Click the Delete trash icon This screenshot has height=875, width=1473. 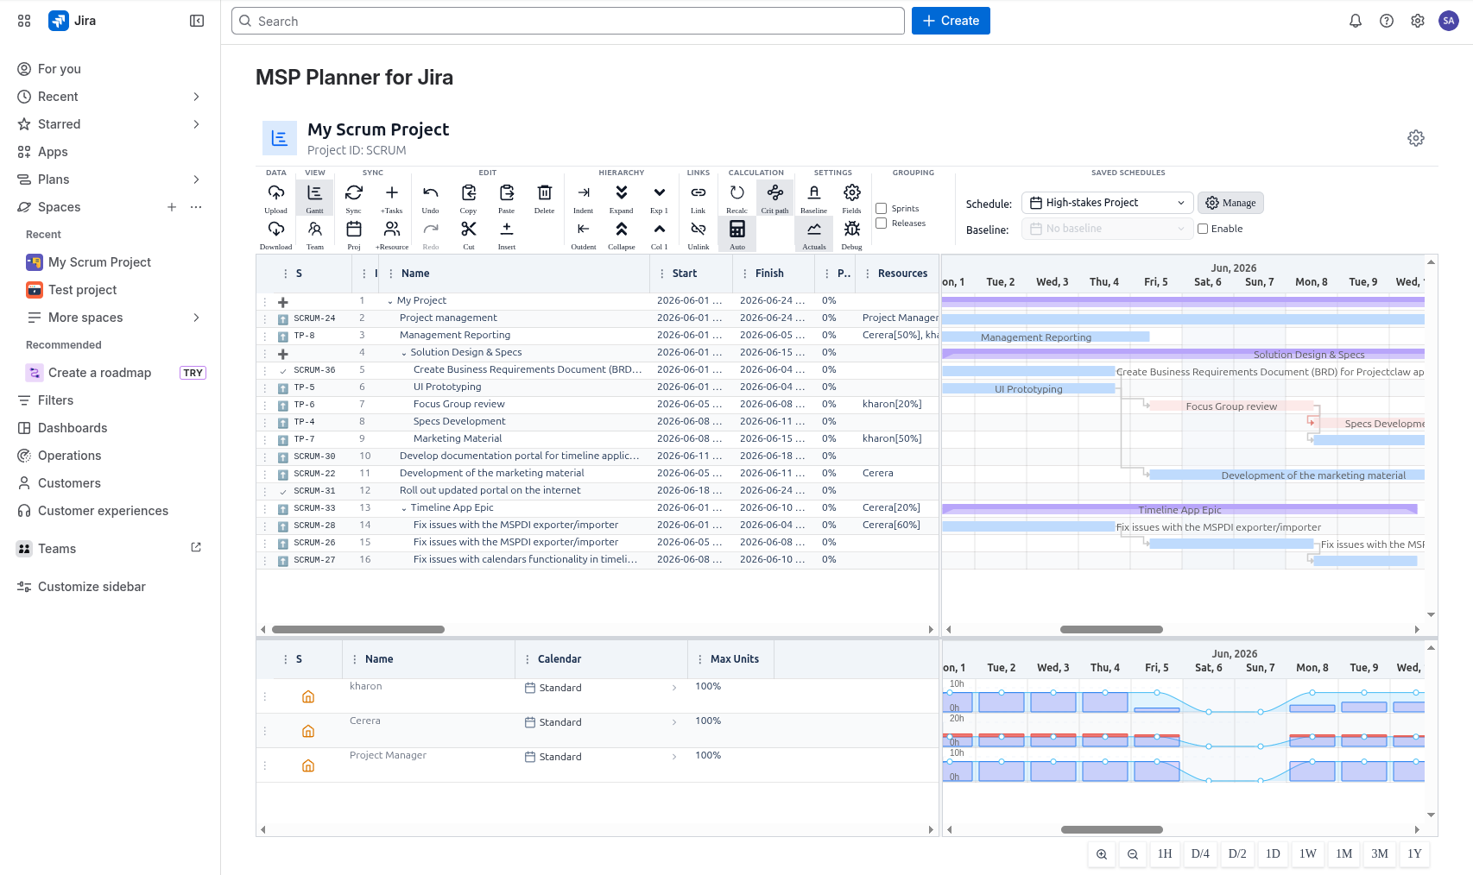[x=545, y=198]
